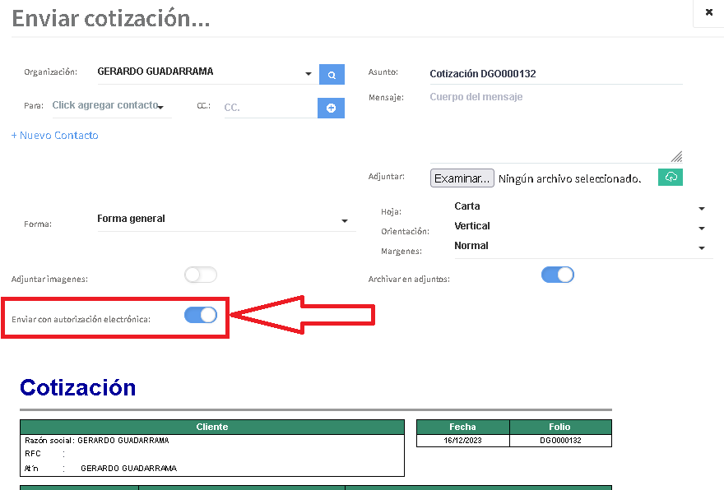The height and width of the screenshot is (490, 724).
Task: Change the Orientación Vertical dropdown
Action: click(x=702, y=229)
